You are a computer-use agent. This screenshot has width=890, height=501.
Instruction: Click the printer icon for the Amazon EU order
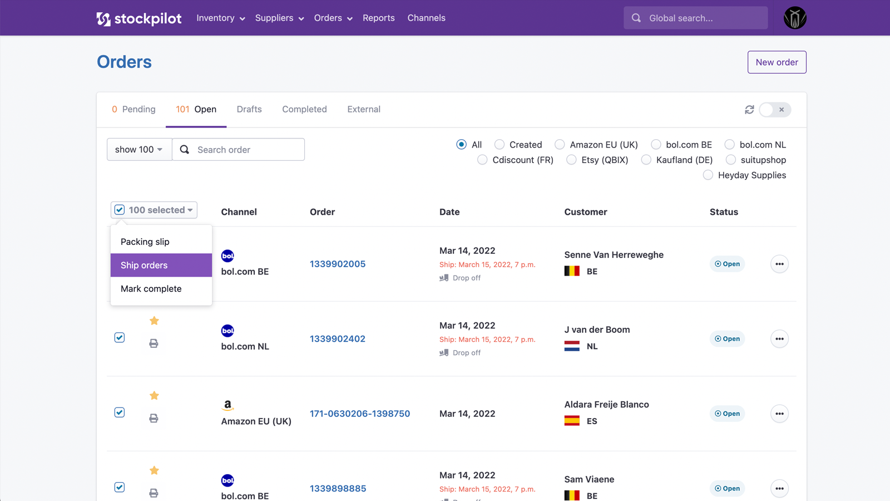coord(154,418)
